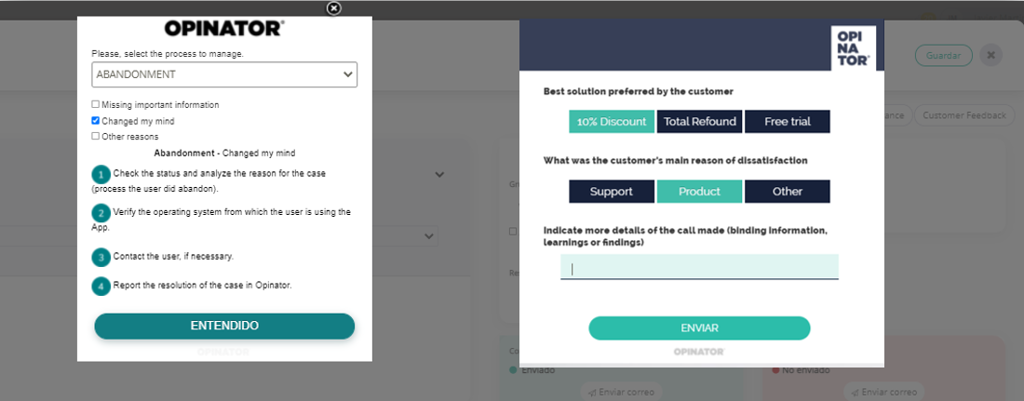Select the Total Refound option
The width and height of the screenshot is (1024, 401).
pos(699,122)
